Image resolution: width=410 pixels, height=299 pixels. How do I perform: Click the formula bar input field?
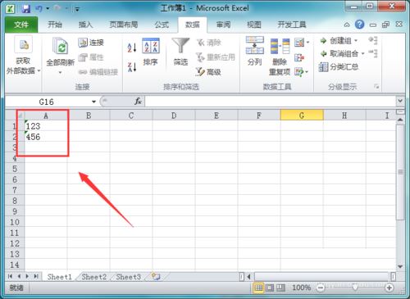point(271,102)
